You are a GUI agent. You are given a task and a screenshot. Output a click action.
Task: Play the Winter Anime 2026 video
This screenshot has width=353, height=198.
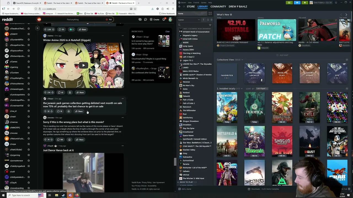point(83,65)
